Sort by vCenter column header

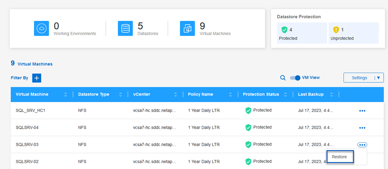[175, 94]
